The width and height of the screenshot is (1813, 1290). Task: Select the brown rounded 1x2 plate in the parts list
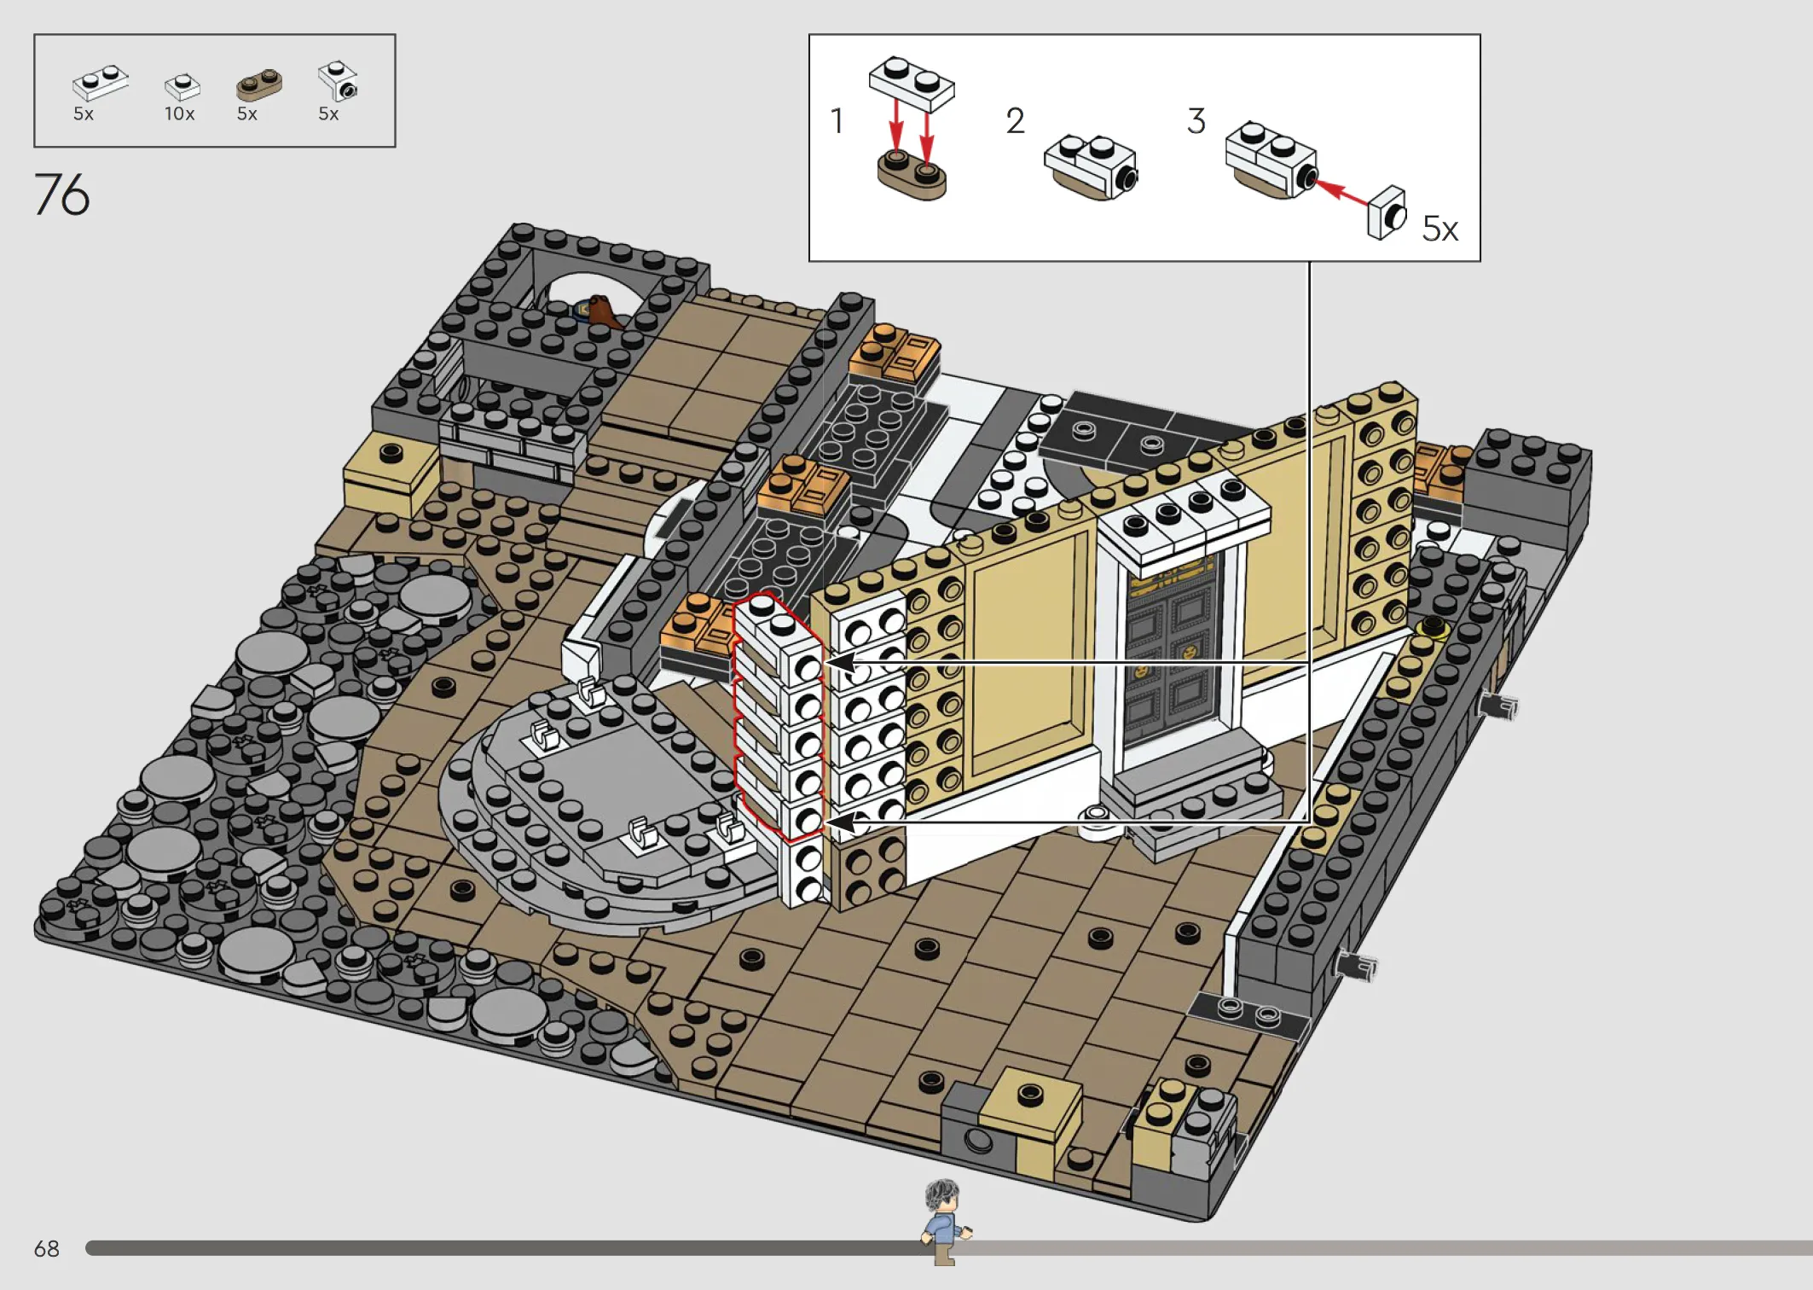[259, 84]
